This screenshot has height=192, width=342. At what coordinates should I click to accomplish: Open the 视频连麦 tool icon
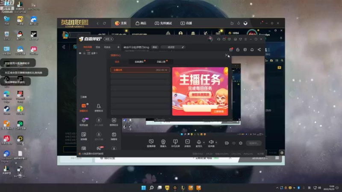[84, 122]
